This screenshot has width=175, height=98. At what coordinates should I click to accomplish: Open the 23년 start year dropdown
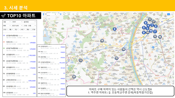(5, 29)
